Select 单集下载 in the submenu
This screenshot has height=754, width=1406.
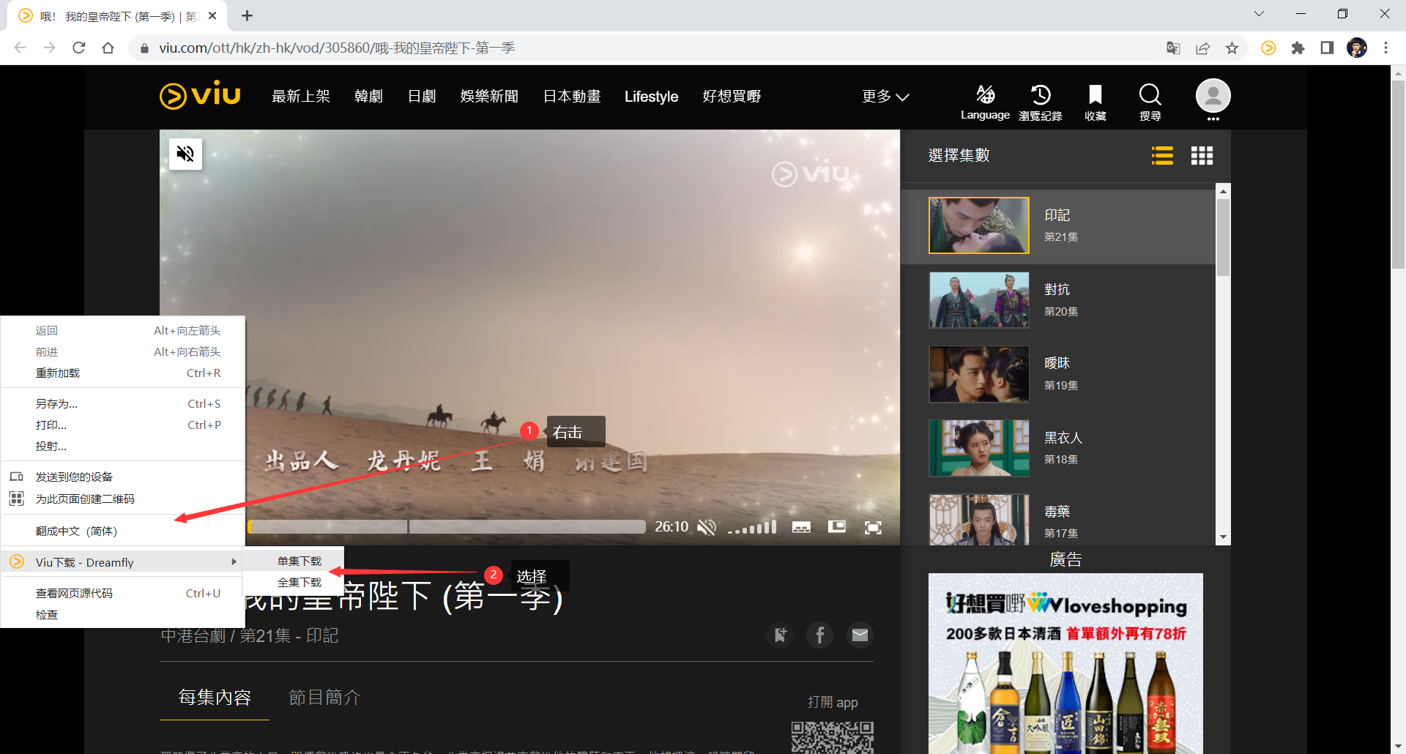pyautogui.click(x=294, y=561)
